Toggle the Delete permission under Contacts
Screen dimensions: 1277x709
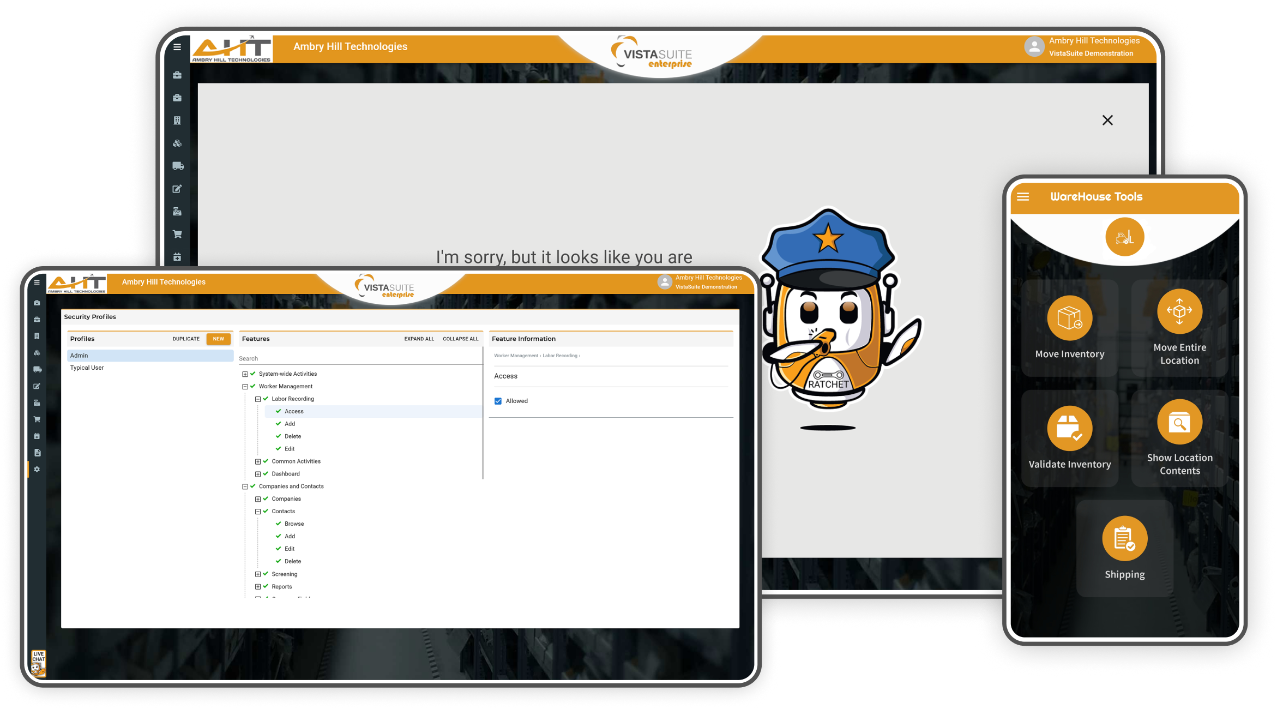(279, 561)
